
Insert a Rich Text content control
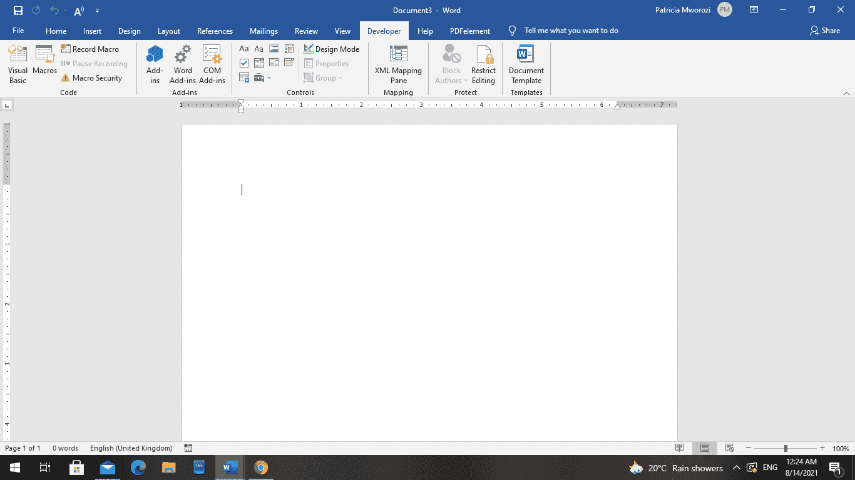243,48
